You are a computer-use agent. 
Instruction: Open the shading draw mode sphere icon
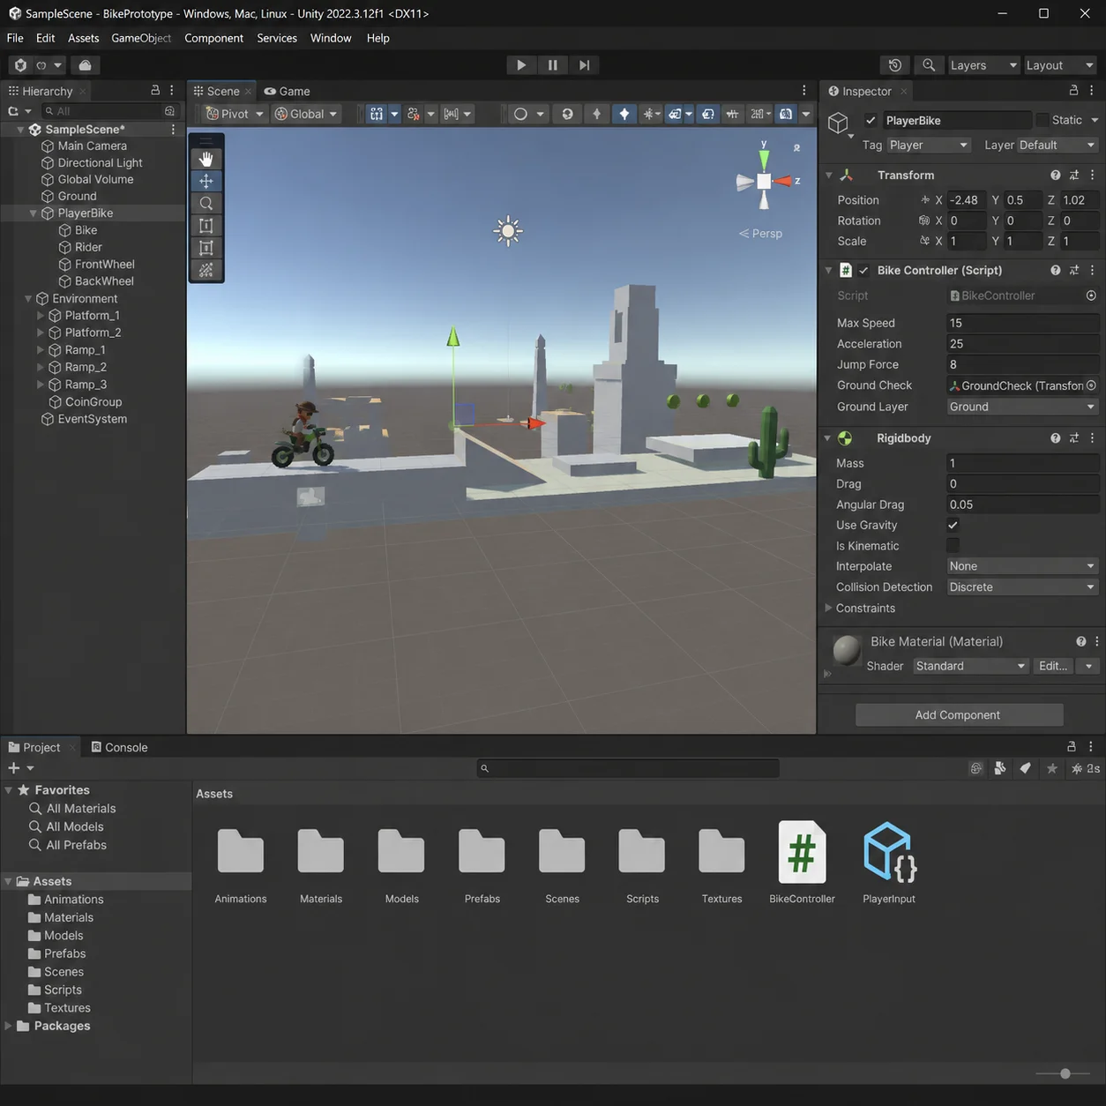(520, 114)
